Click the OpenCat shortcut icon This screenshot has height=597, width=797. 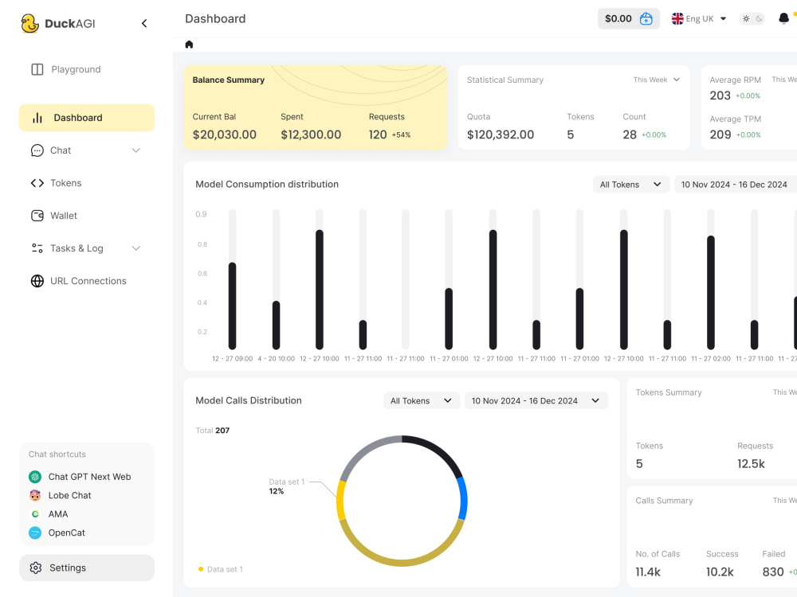[35, 533]
